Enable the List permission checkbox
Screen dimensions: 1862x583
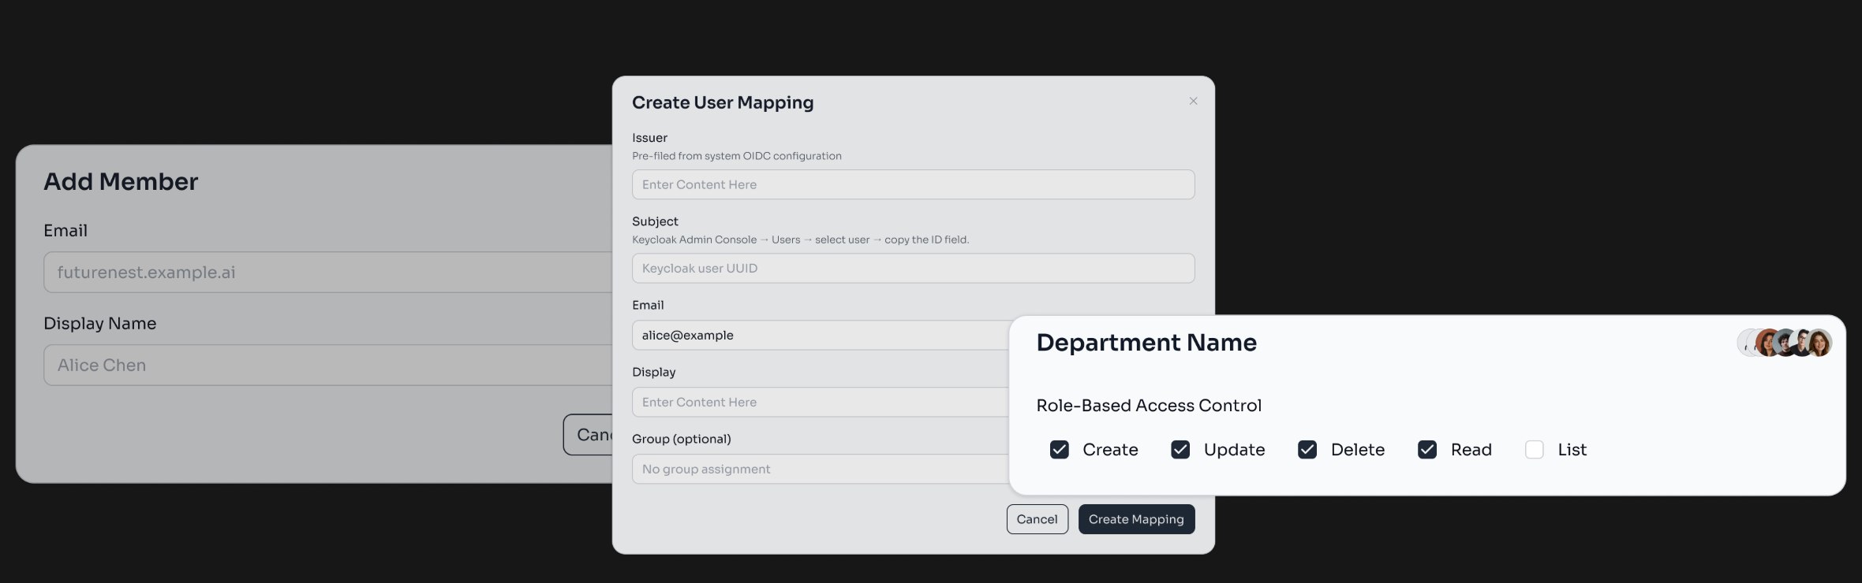pos(1535,450)
